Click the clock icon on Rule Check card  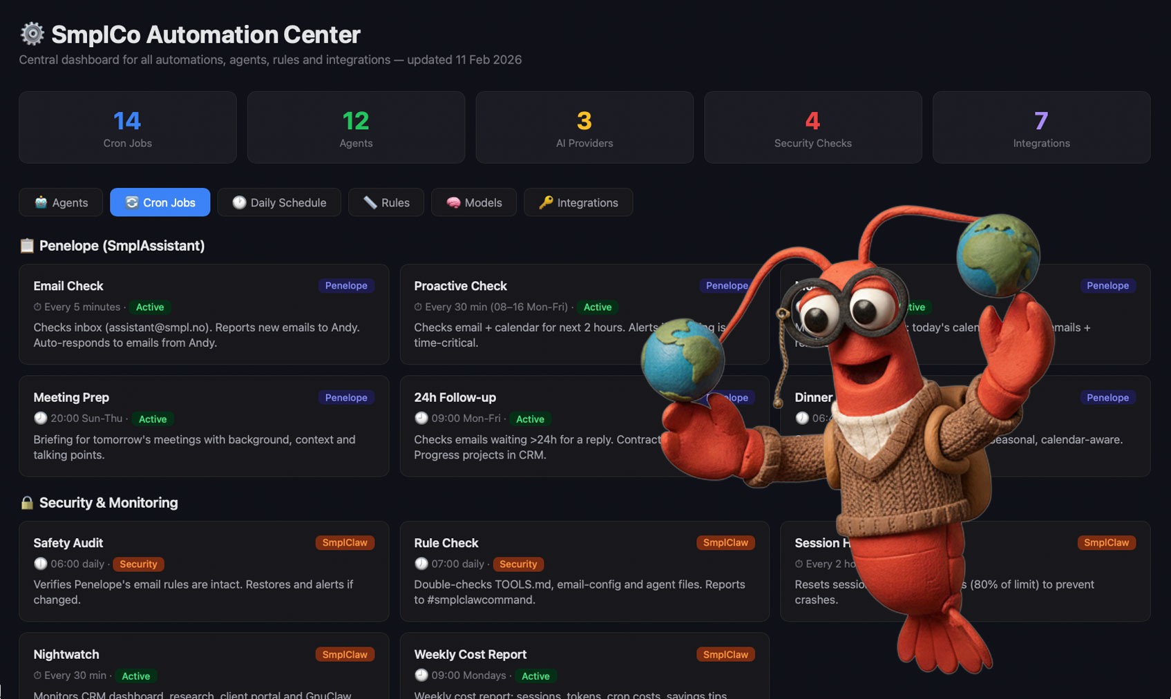pyautogui.click(x=421, y=564)
